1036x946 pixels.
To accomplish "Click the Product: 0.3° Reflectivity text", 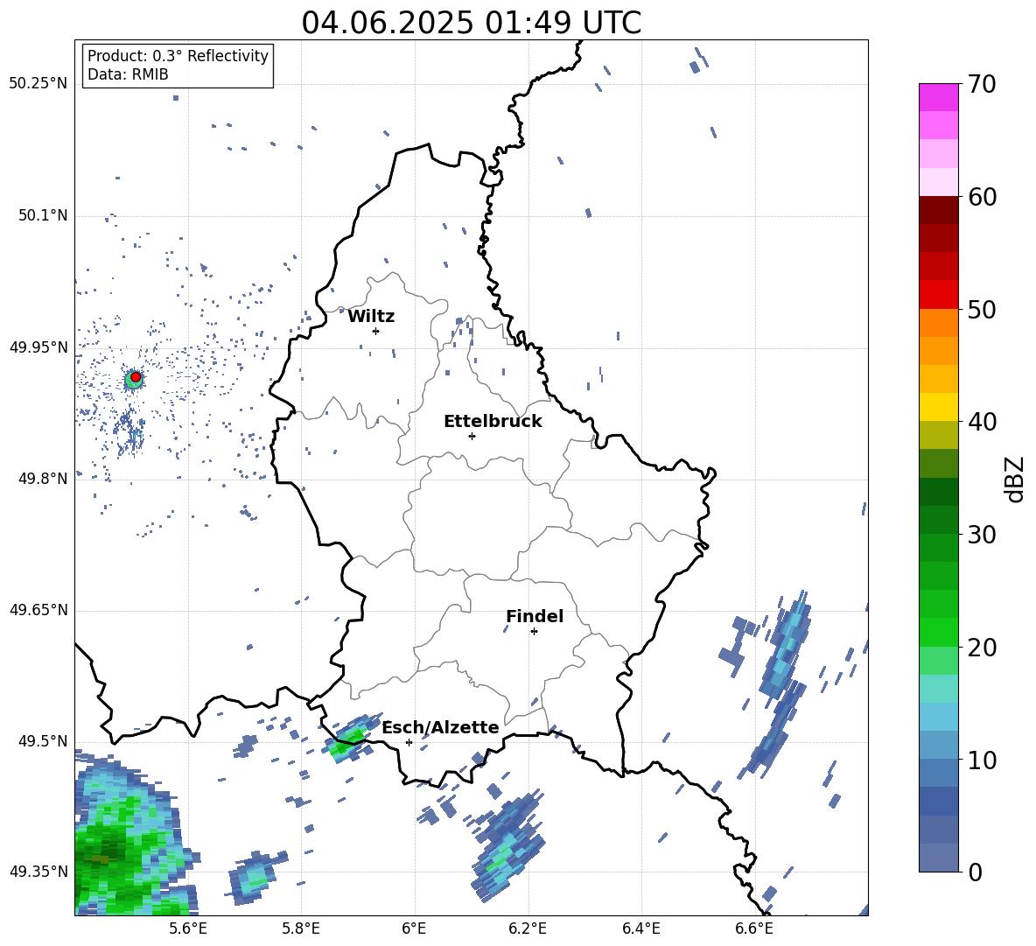I will (x=178, y=55).
